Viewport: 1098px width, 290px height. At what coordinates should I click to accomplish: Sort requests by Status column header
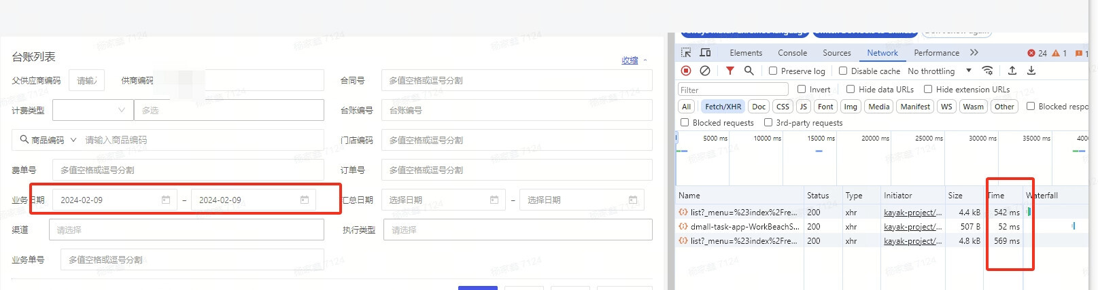pos(823,195)
